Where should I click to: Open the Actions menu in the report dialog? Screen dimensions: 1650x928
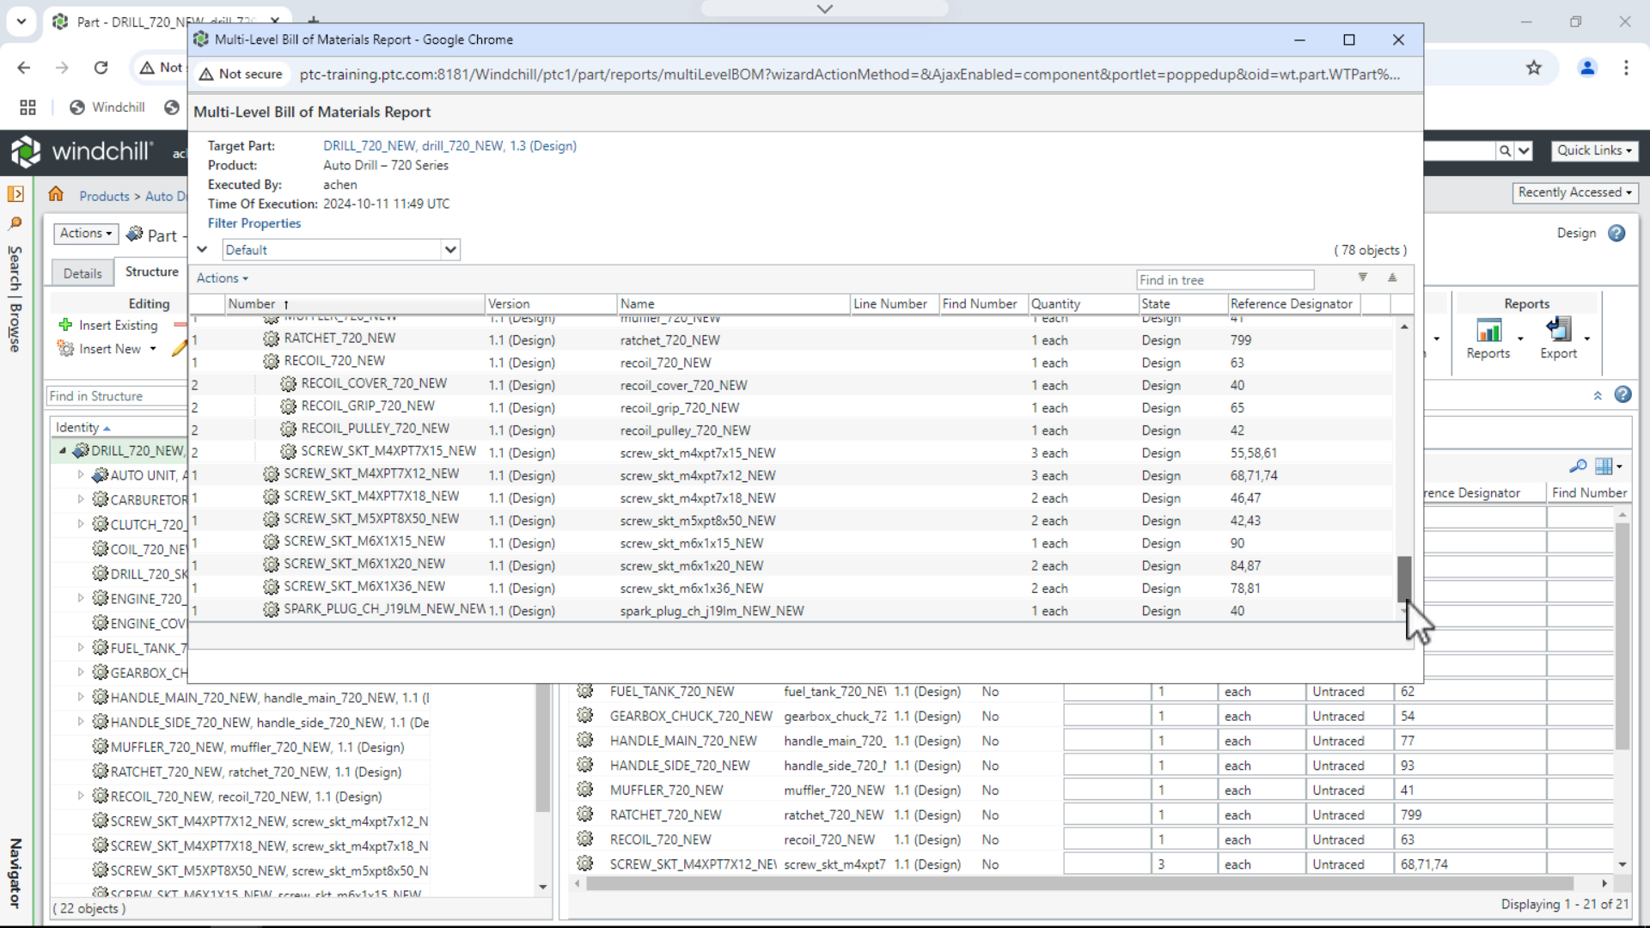click(222, 278)
